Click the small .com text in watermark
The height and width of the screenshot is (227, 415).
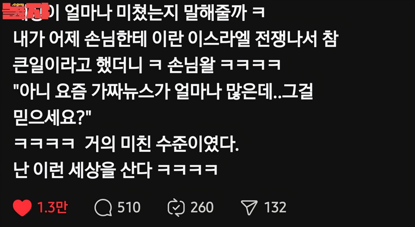click(15, 5)
